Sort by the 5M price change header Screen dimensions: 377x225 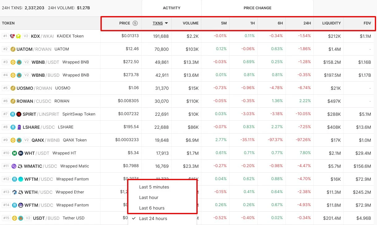(x=224, y=23)
